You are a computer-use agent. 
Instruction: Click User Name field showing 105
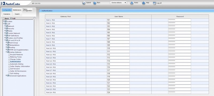point(118,33)
